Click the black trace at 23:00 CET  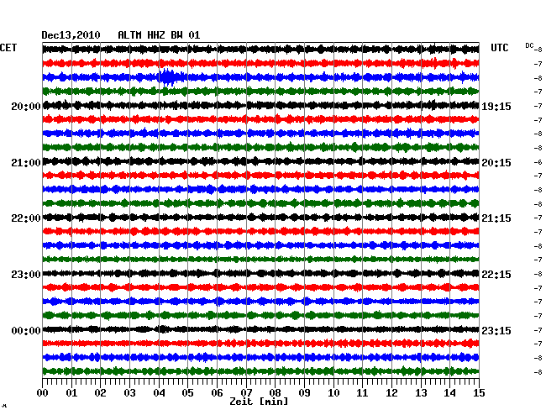pyautogui.click(x=260, y=273)
